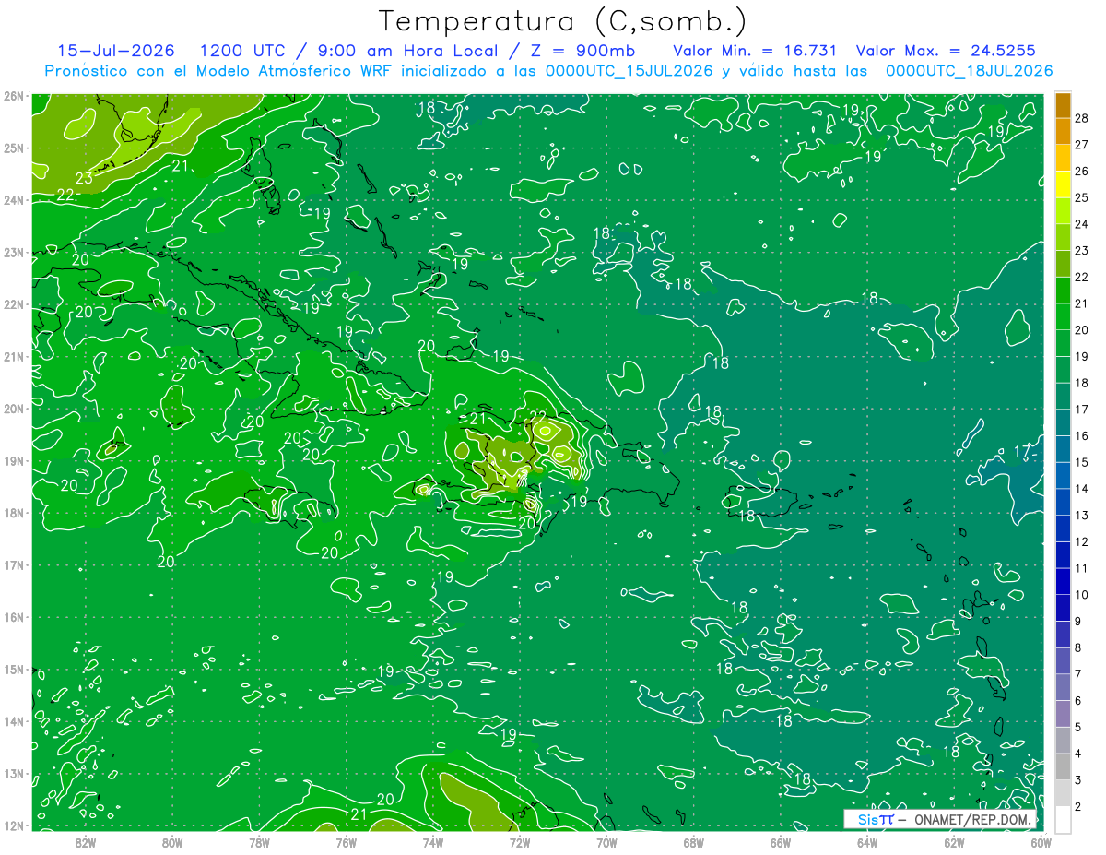
Task: Click the '68W' longitude axis label
Action: (694, 842)
